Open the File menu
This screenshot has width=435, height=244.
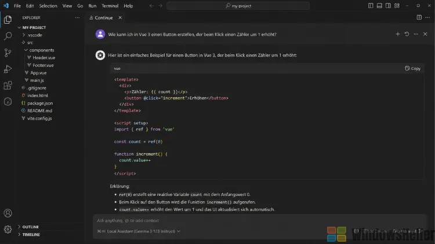(17, 6)
